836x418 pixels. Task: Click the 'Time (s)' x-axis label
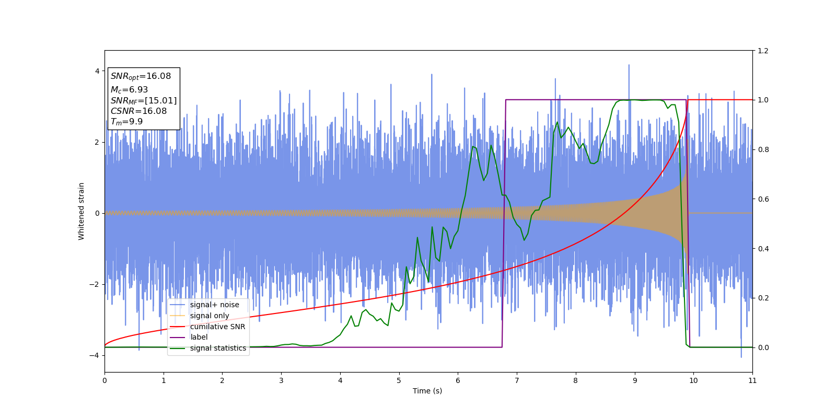point(427,391)
